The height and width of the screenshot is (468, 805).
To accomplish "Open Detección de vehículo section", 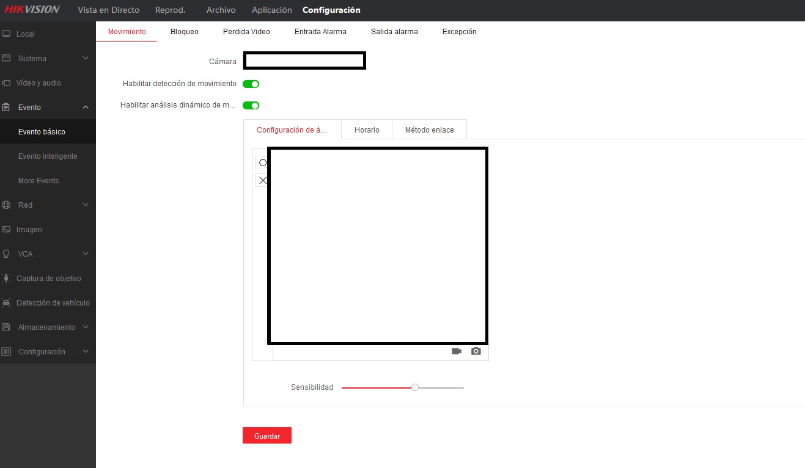I will [x=53, y=303].
